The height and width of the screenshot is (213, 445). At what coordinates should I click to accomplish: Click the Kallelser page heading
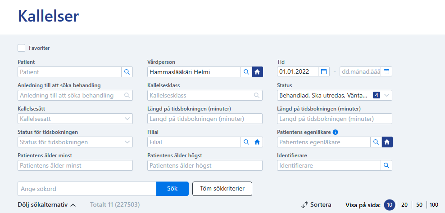(48, 16)
